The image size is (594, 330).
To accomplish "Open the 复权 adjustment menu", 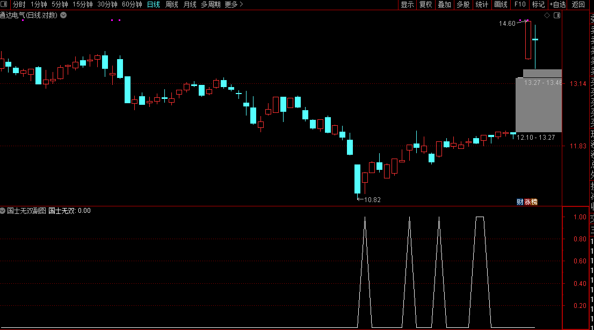I will click(x=425, y=4).
